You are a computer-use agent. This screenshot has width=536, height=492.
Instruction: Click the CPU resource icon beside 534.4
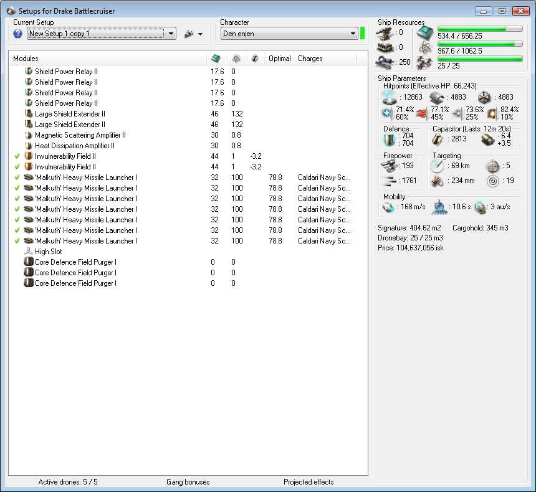click(425, 34)
